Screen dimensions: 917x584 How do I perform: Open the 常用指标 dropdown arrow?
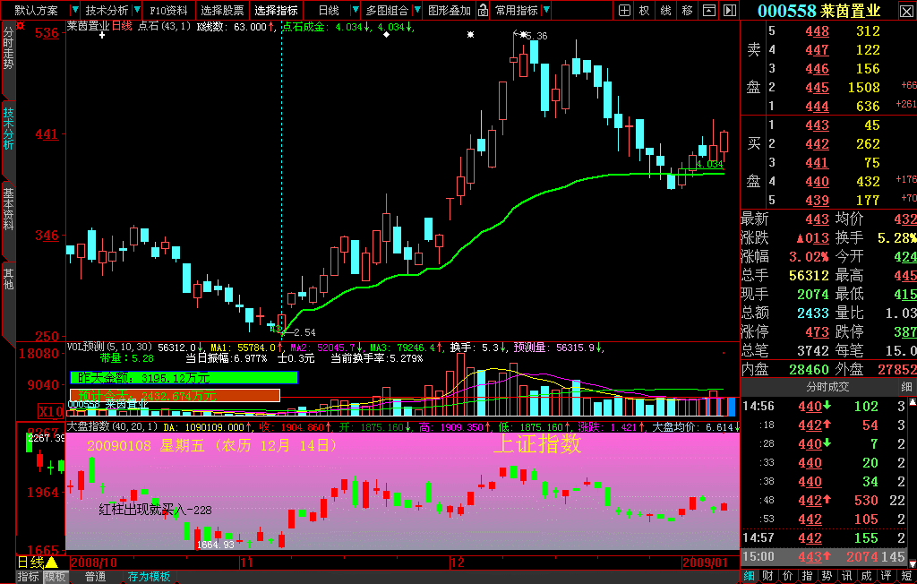(x=546, y=10)
